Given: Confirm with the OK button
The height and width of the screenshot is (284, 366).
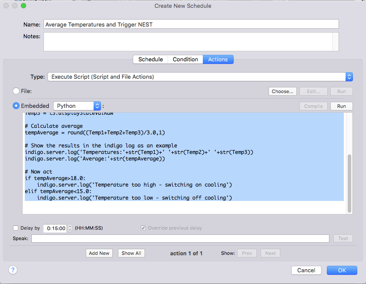Looking at the screenshot, I should click(342, 270).
